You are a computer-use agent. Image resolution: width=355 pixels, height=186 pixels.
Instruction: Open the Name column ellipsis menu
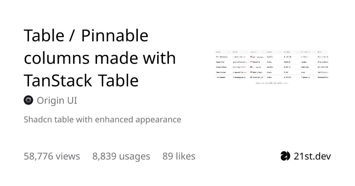(229, 52)
